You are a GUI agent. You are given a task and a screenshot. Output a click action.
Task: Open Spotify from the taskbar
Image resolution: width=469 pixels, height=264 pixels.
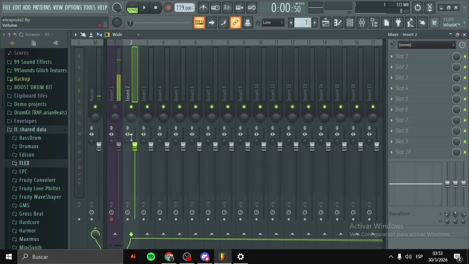tap(151, 257)
